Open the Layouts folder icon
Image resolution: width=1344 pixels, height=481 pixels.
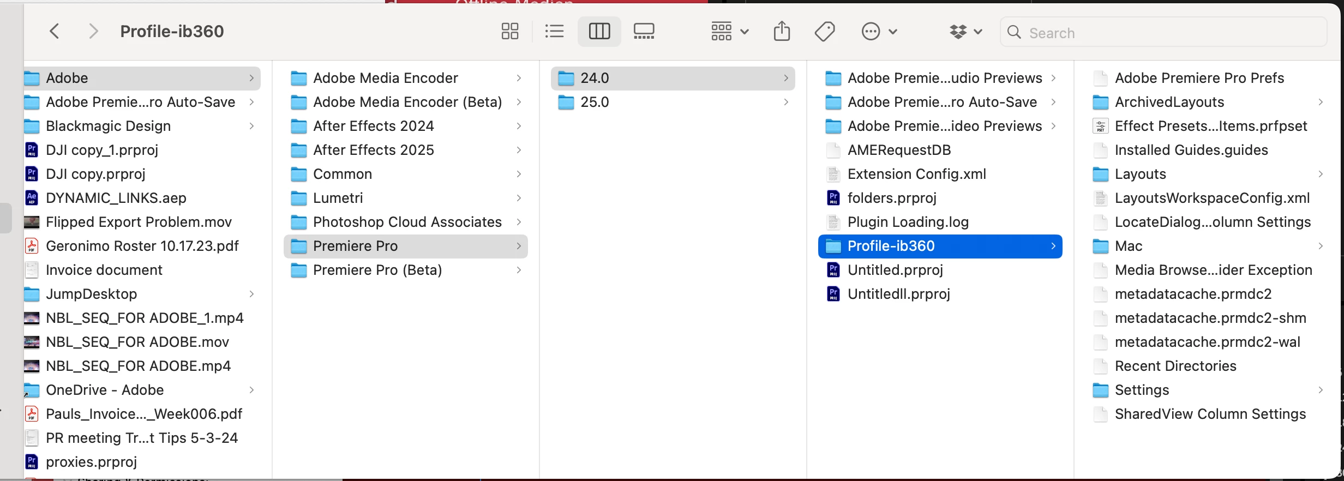pos(1100,174)
